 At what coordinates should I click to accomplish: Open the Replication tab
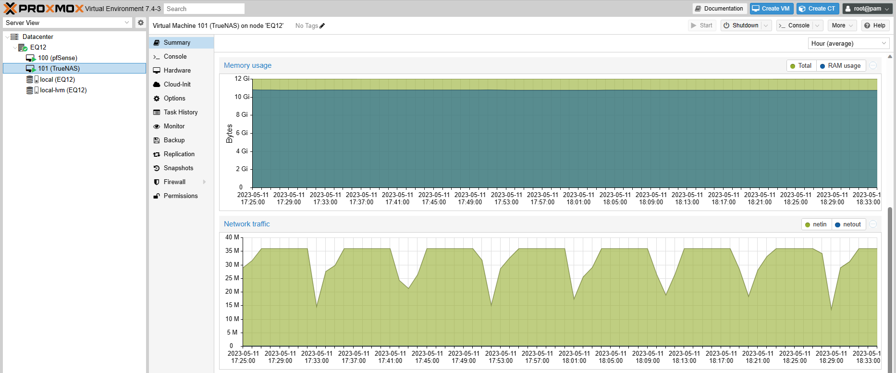pyautogui.click(x=181, y=154)
